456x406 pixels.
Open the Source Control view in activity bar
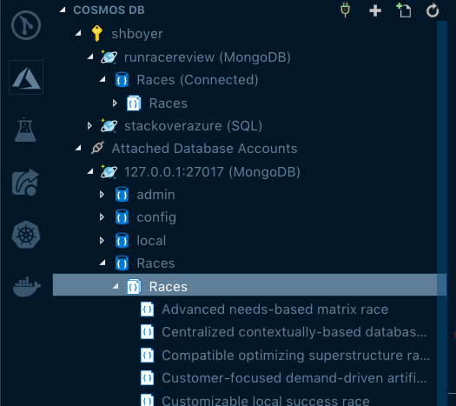pos(26,25)
